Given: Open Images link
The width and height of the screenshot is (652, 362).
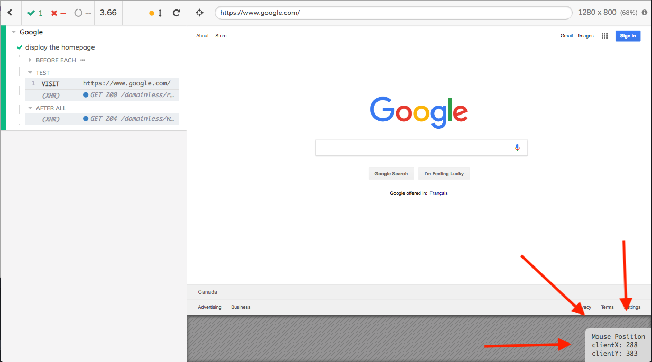Looking at the screenshot, I should (x=586, y=36).
